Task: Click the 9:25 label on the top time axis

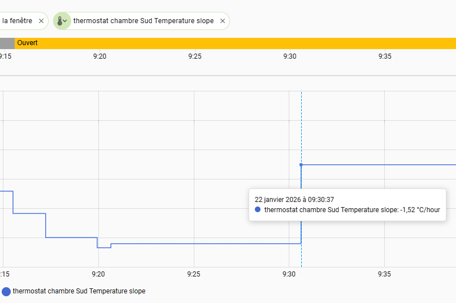Action: tap(195, 56)
